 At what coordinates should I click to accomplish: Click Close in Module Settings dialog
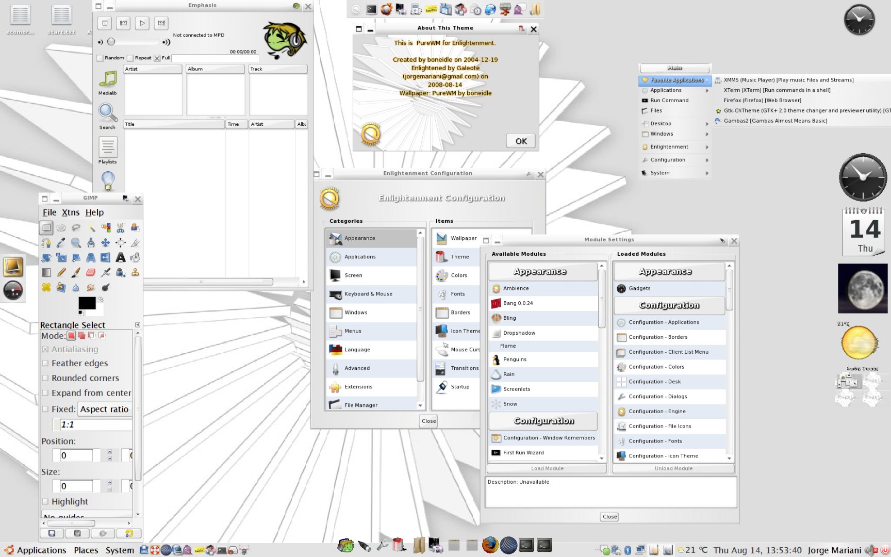[609, 517]
